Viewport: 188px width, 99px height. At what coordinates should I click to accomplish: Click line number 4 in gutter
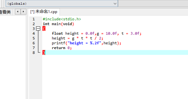coord(34,34)
